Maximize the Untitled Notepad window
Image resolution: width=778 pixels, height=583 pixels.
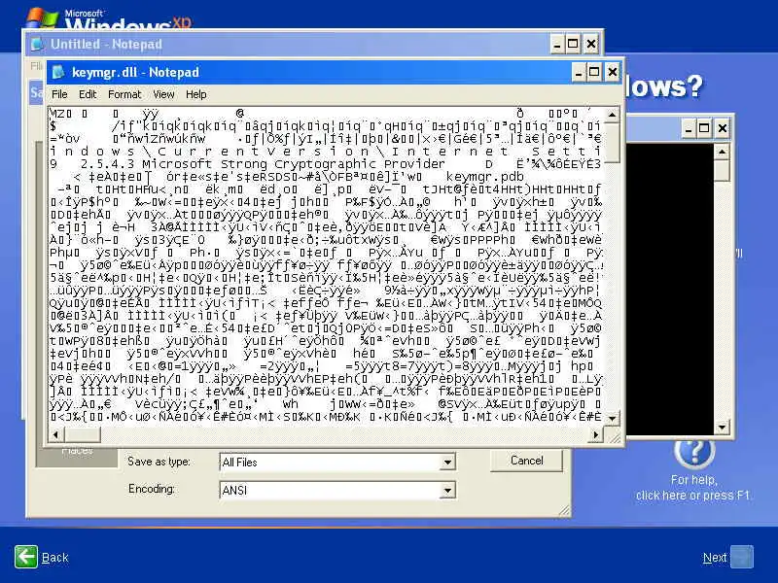[573, 44]
